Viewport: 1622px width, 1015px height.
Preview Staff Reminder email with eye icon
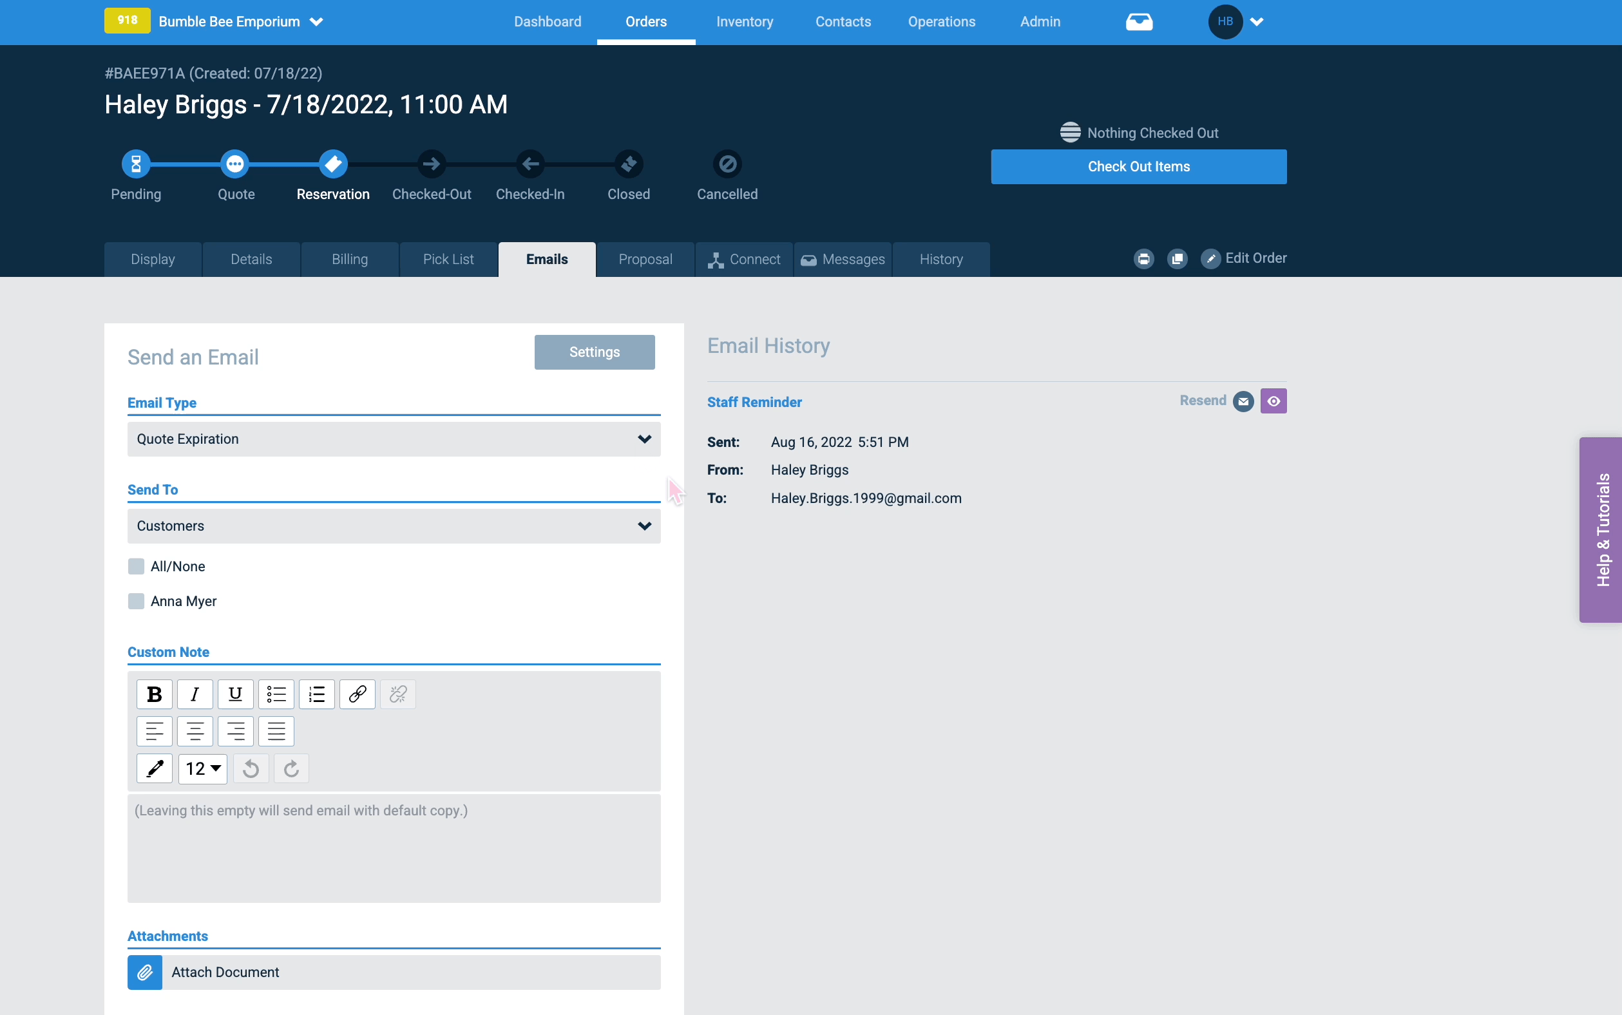click(x=1274, y=401)
